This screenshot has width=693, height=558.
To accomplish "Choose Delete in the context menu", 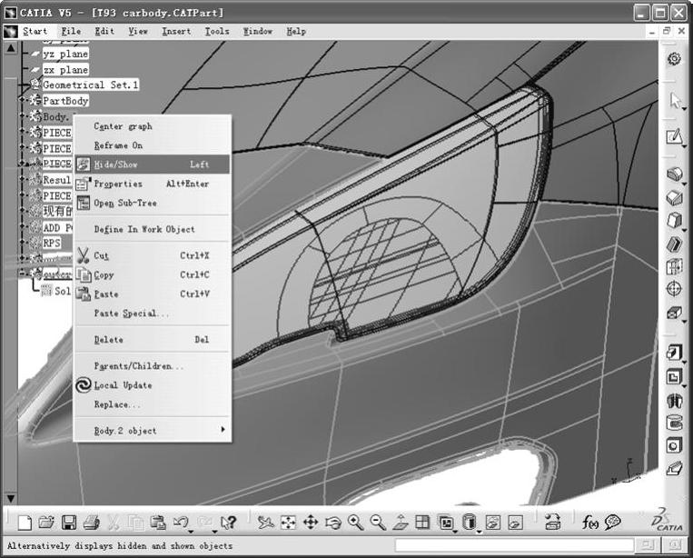I will click(x=153, y=340).
